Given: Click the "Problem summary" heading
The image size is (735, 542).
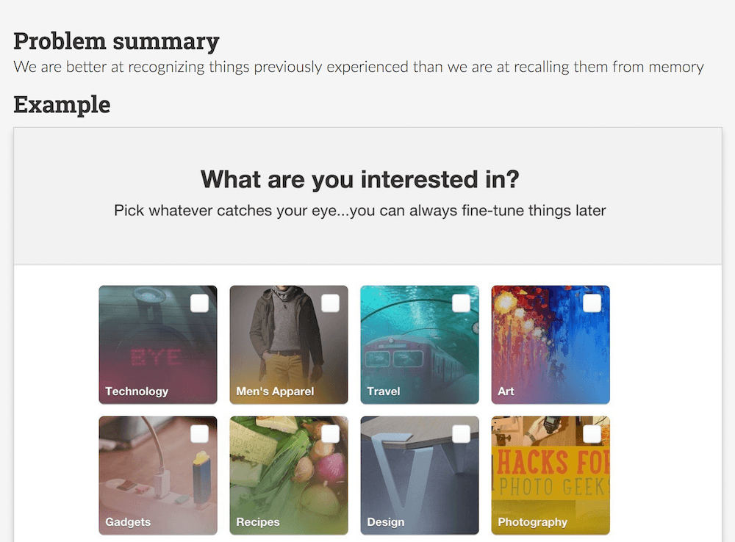Looking at the screenshot, I should 116,41.
